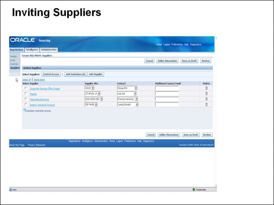Click the top Save as Draft button
This screenshot has height=205, width=274.
click(x=189, y=61)
